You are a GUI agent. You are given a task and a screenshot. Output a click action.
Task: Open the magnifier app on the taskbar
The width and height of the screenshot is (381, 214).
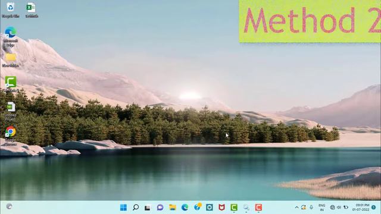click(246, 207)
